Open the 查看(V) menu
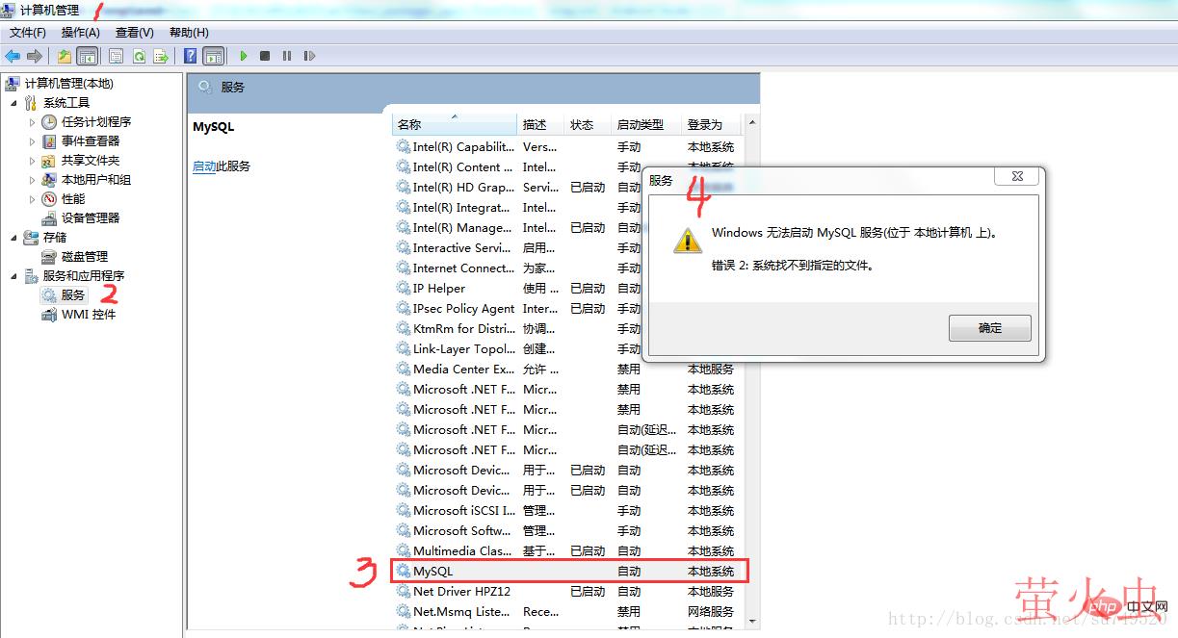This screenshot has height=638, width=1178. [135, 33]
